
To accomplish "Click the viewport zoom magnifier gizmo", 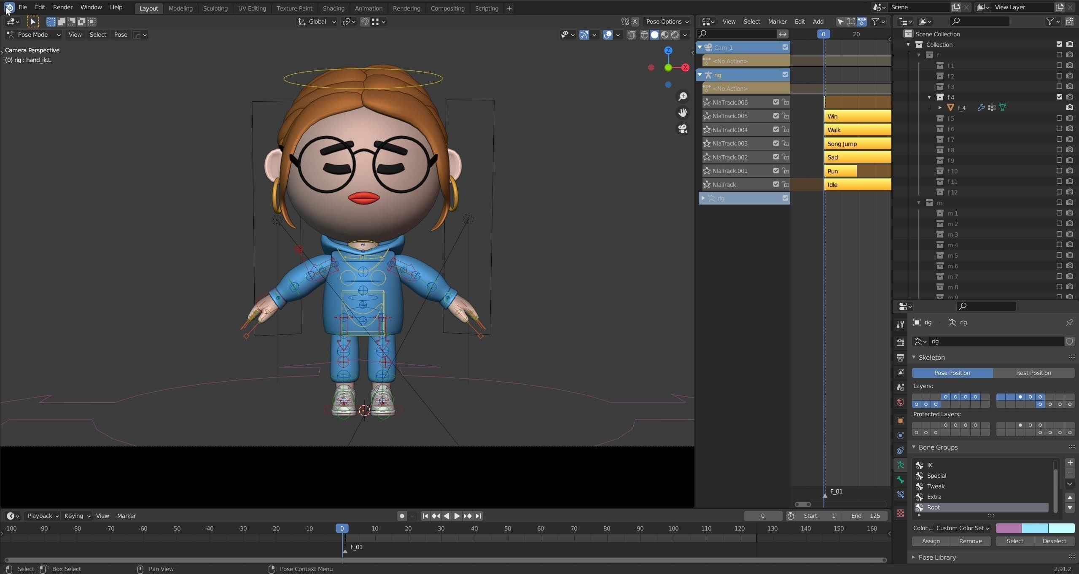I will (x=682, y=97).
